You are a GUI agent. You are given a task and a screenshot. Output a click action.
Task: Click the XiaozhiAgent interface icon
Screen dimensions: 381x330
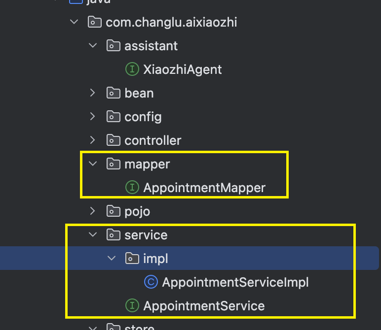pos(132,69)
